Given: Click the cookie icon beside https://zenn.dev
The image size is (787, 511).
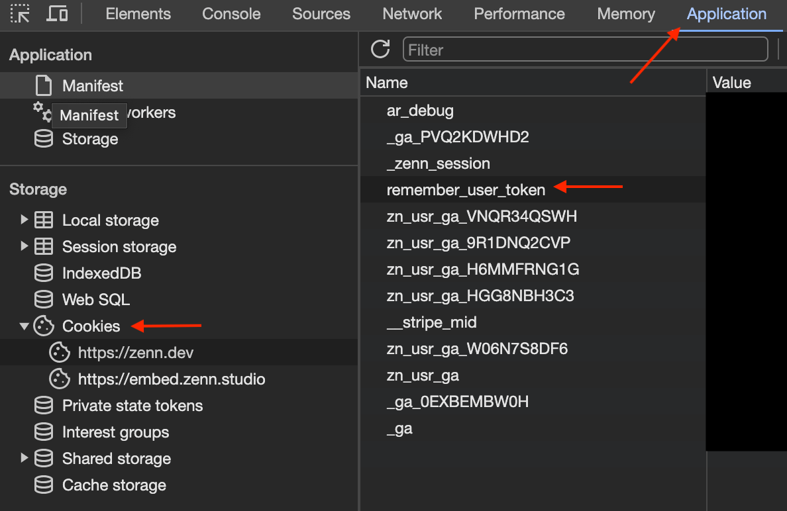Looking at the screenshot, I should [60, 353].
